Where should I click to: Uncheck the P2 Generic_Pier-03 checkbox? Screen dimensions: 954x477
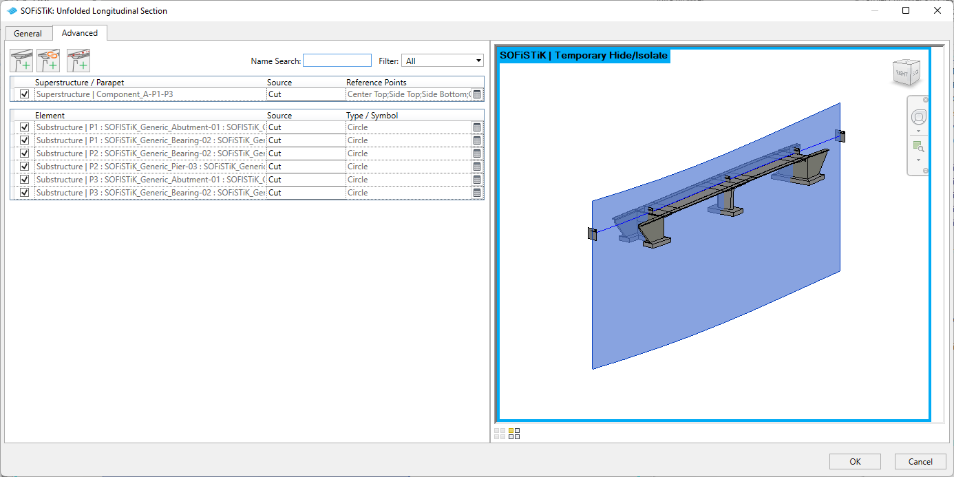25,167
